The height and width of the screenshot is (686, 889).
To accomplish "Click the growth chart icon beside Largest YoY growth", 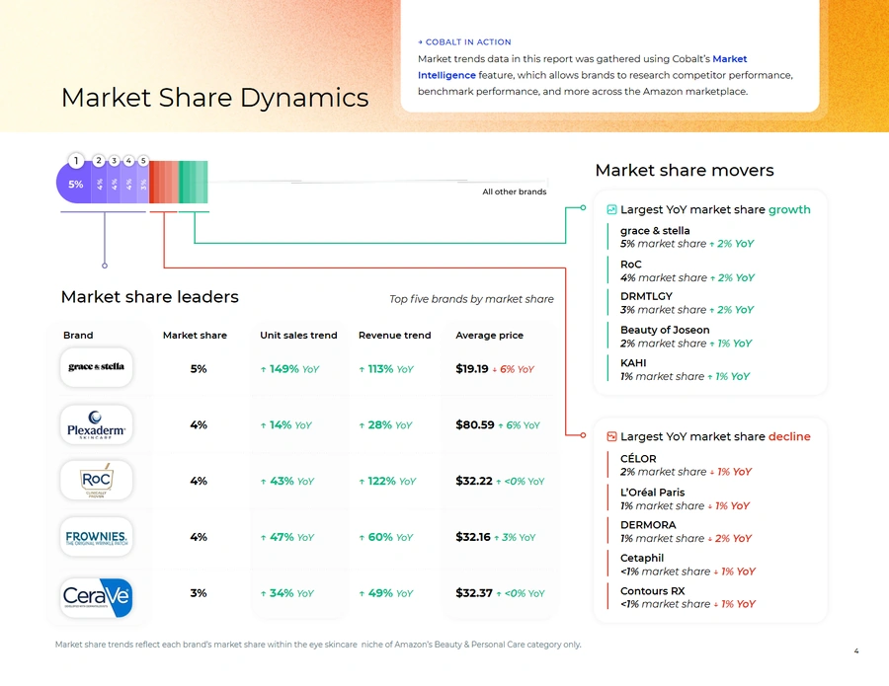I will coord(611,209).
